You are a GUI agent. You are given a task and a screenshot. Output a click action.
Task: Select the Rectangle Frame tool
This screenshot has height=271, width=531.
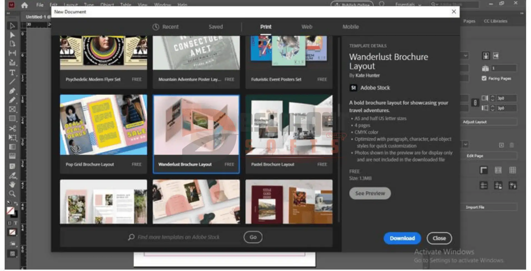click(x=12, y=109)
